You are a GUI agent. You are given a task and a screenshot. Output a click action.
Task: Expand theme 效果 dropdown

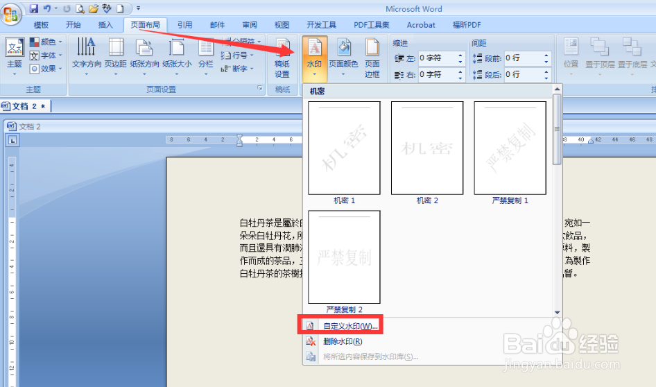(46, 69)
